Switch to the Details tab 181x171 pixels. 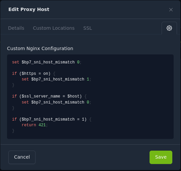coord(16,28)
